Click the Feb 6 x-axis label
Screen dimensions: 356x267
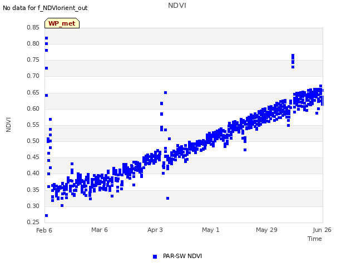point(44,230)
